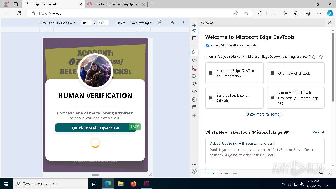Click thumbs down feedback icon
The width and height of the screenshot is (336, 189).
pyautogui.click(x=321, y=57)
